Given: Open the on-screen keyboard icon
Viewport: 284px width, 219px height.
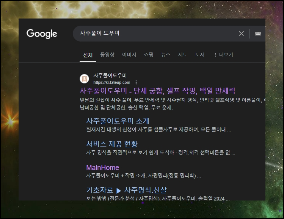Looking at the screenshot, I should coord(258,34).
